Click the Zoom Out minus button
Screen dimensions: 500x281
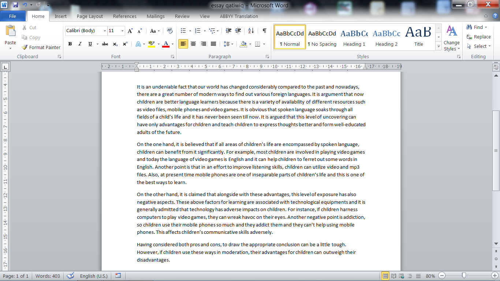(442, 276)
